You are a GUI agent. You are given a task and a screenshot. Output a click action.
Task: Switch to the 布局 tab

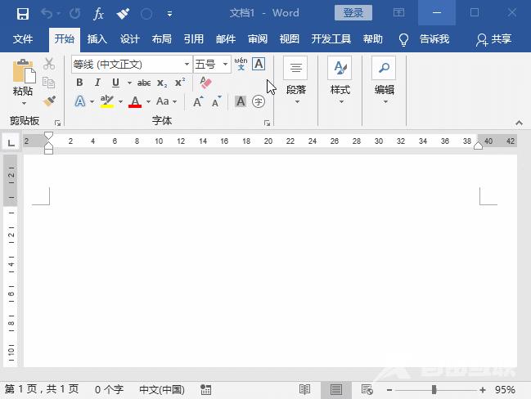point(161,39)
